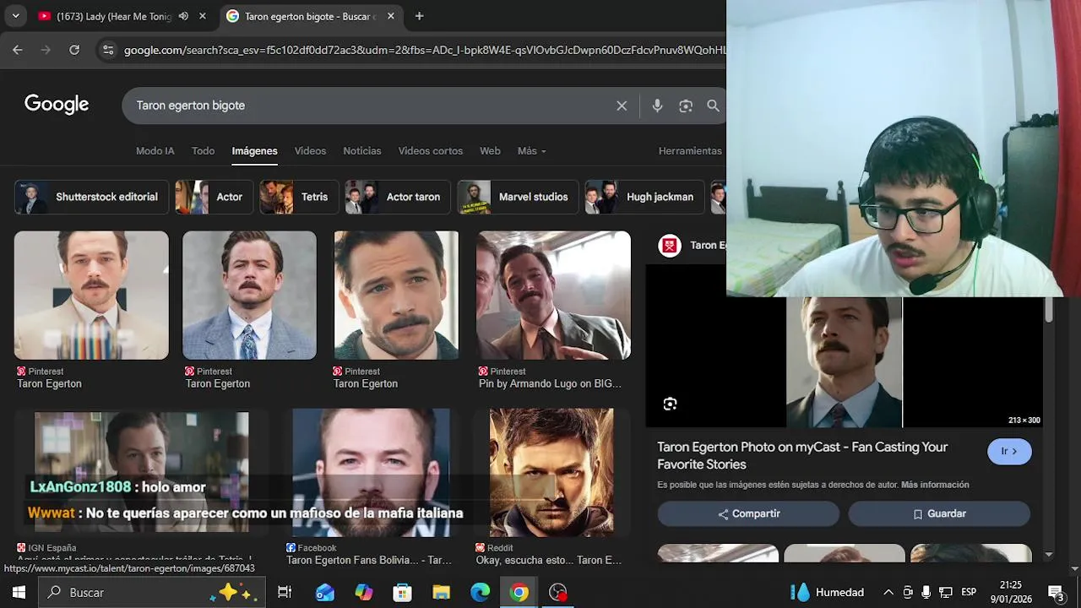Image resolution: width=1081 pixels, height=608 pixels.
Task: Open second image with blue suit and tie
Action: (249, 296)
